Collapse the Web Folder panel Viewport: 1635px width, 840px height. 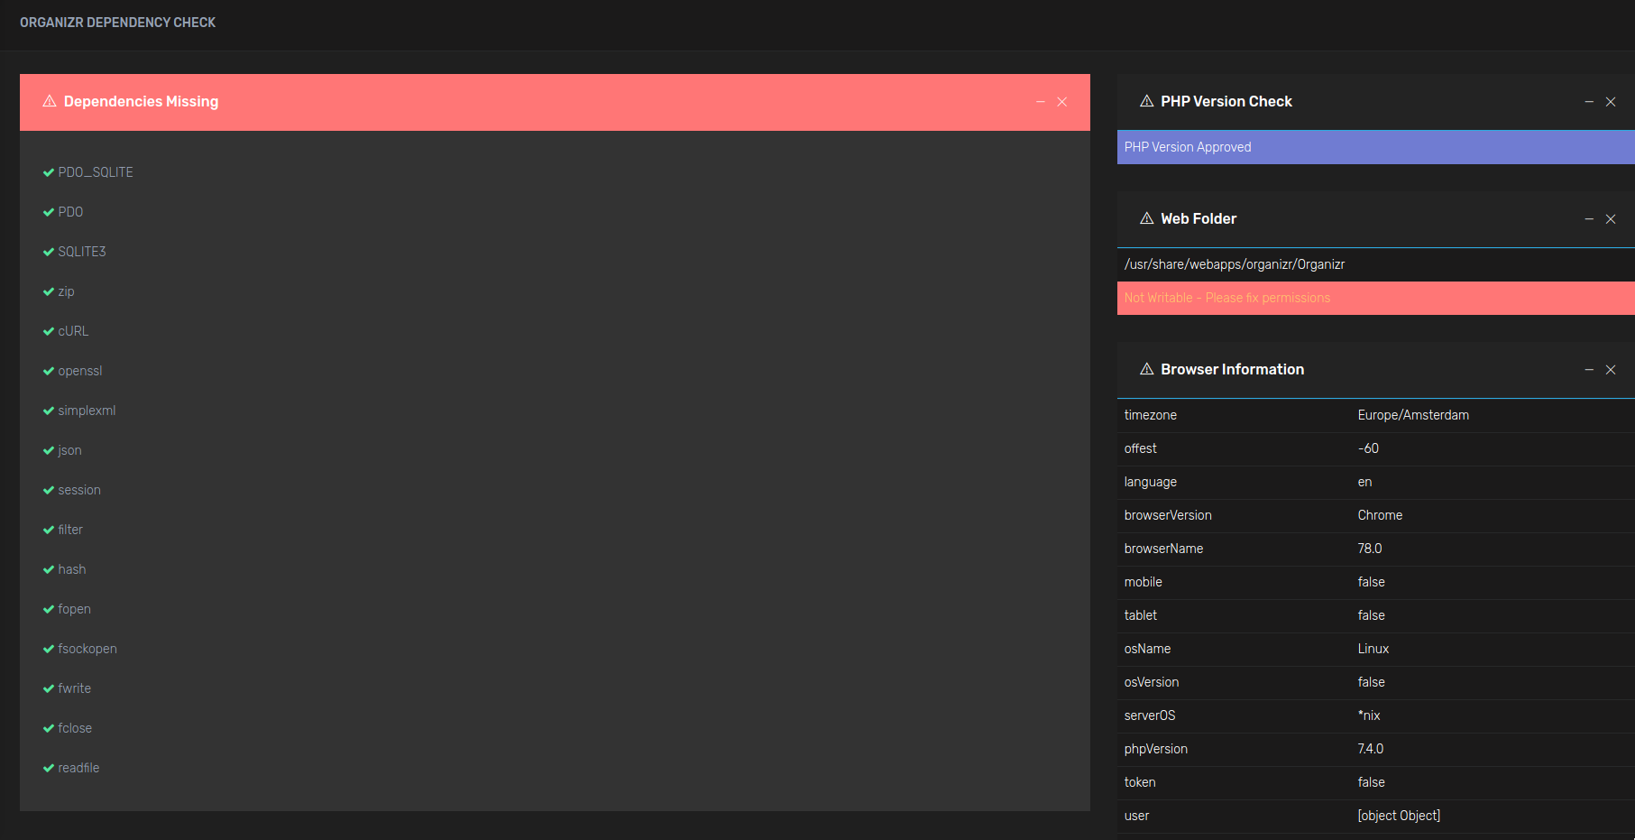[x=1589, y=219]
